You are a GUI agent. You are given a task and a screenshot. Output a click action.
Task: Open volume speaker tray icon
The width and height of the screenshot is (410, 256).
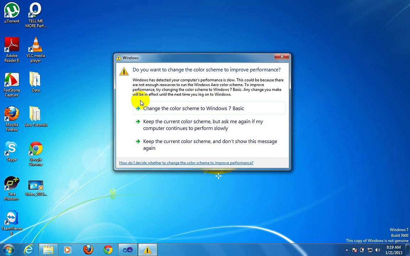click(378, 250)
